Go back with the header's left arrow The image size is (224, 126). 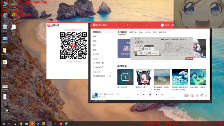(x=118, y=25)
